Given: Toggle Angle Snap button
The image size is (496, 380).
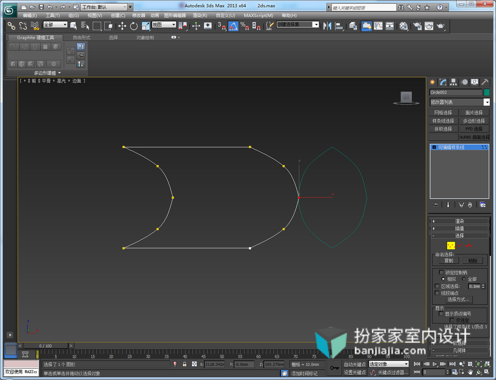Looking at the screenshot, I should point(233,26).
